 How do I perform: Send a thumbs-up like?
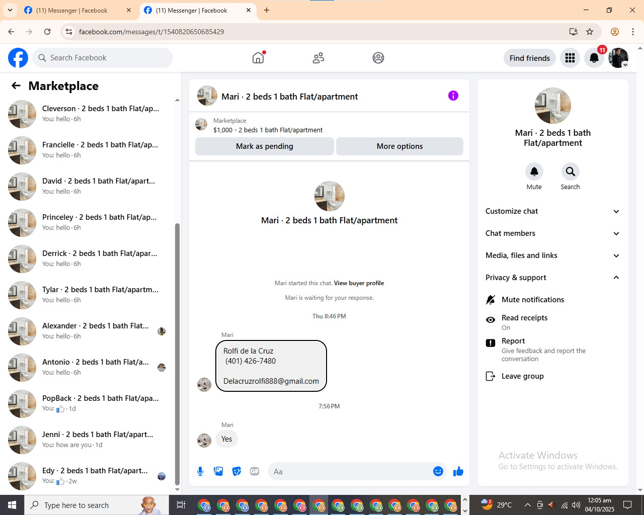[458, 471]
